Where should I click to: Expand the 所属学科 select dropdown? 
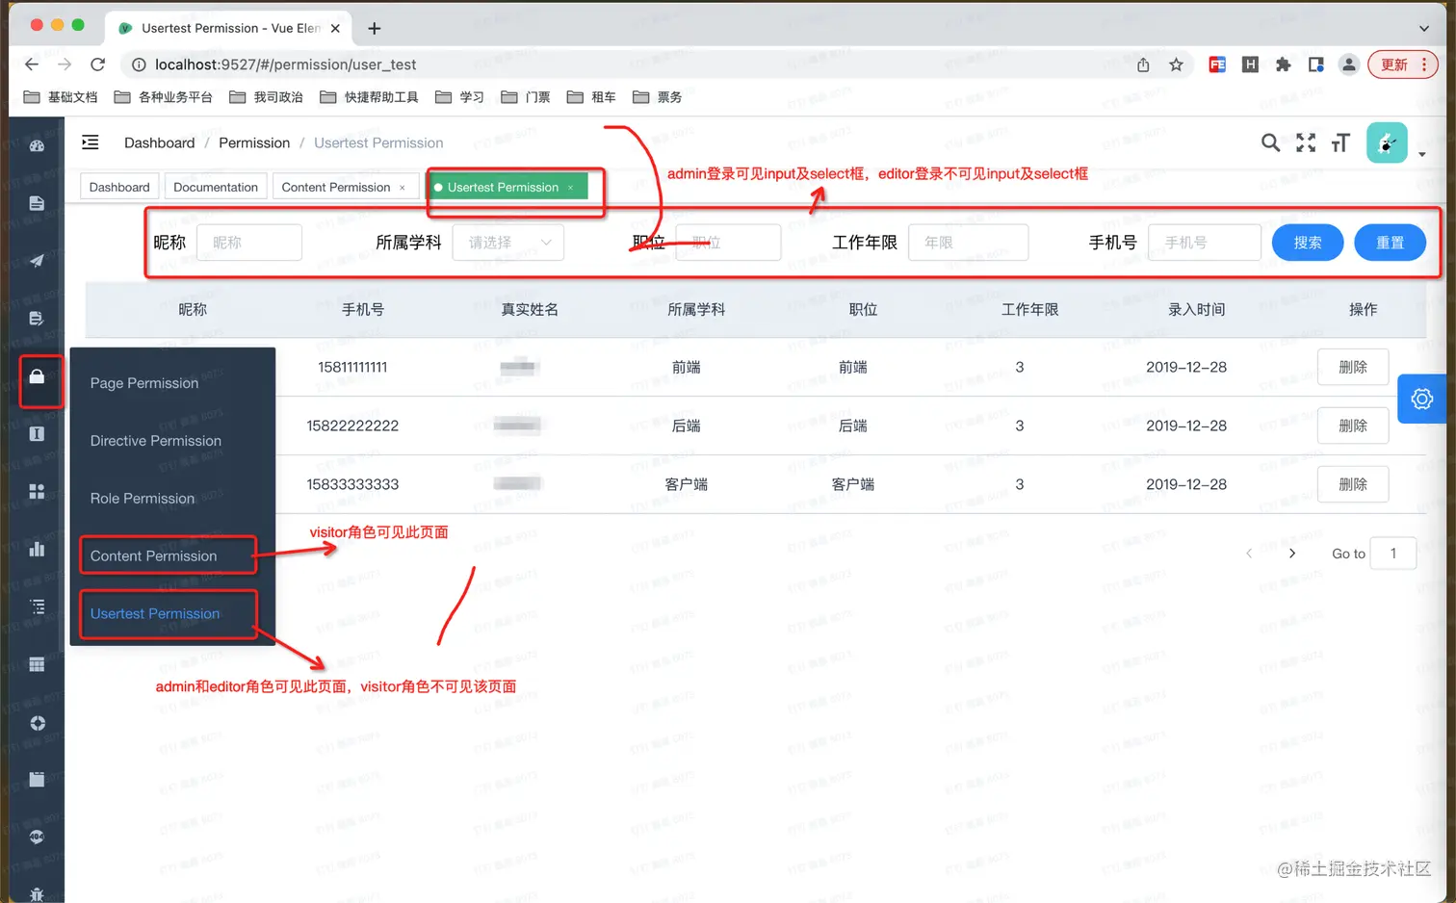[x=508, y=243]
